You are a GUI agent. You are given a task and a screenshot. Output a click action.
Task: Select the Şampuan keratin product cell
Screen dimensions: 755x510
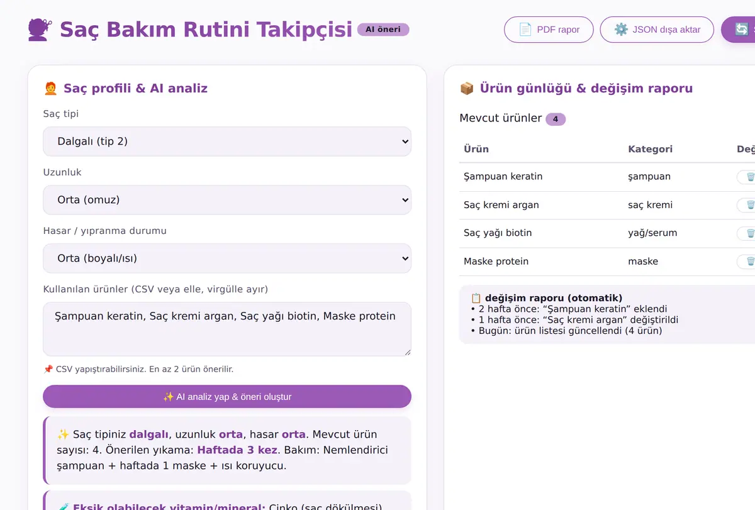coord(503,177)
